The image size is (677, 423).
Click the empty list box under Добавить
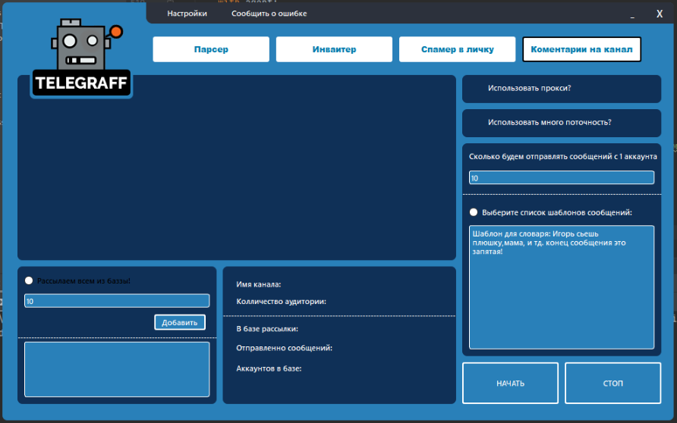(117, 369)
